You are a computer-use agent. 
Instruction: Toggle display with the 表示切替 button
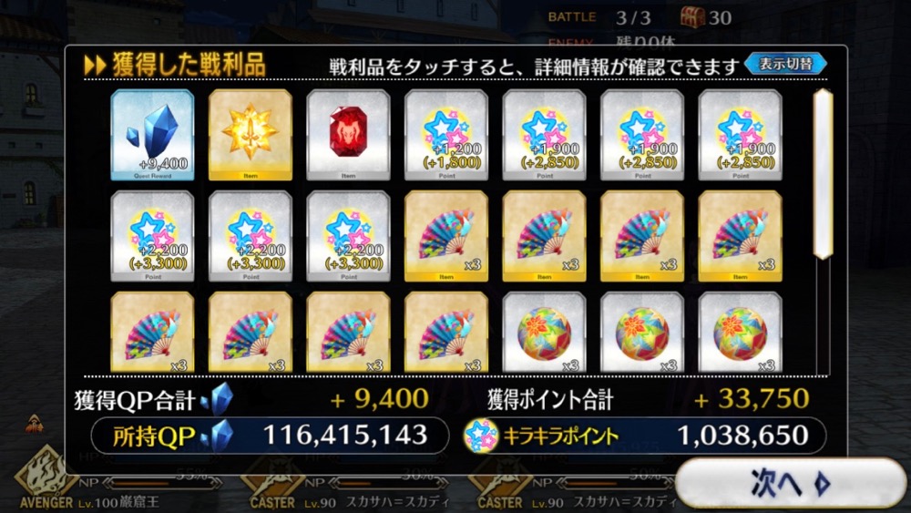[x=785, y=64]
